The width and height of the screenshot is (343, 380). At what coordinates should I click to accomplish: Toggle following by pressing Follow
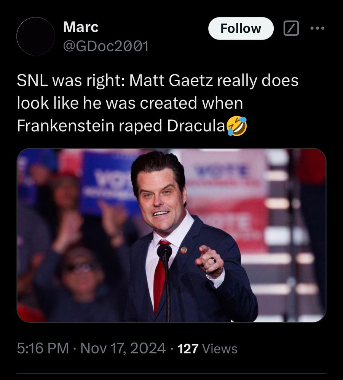[x=241, y=28]
